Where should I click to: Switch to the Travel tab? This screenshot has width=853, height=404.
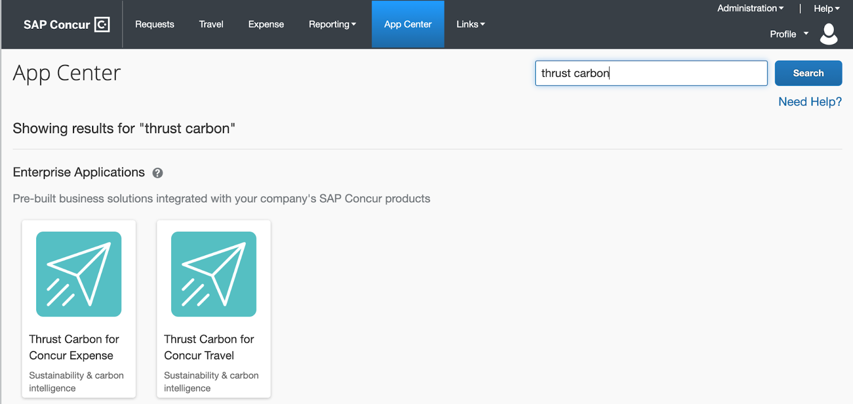(x=211, y=25)
